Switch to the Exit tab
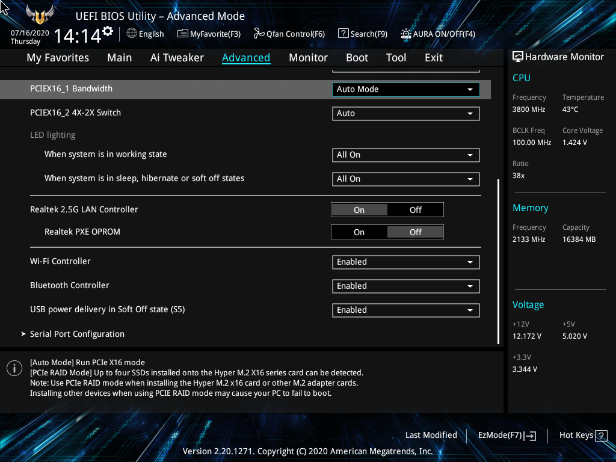Image resolution: width=616 pixels, height=462 pixels. click(434, 57)
